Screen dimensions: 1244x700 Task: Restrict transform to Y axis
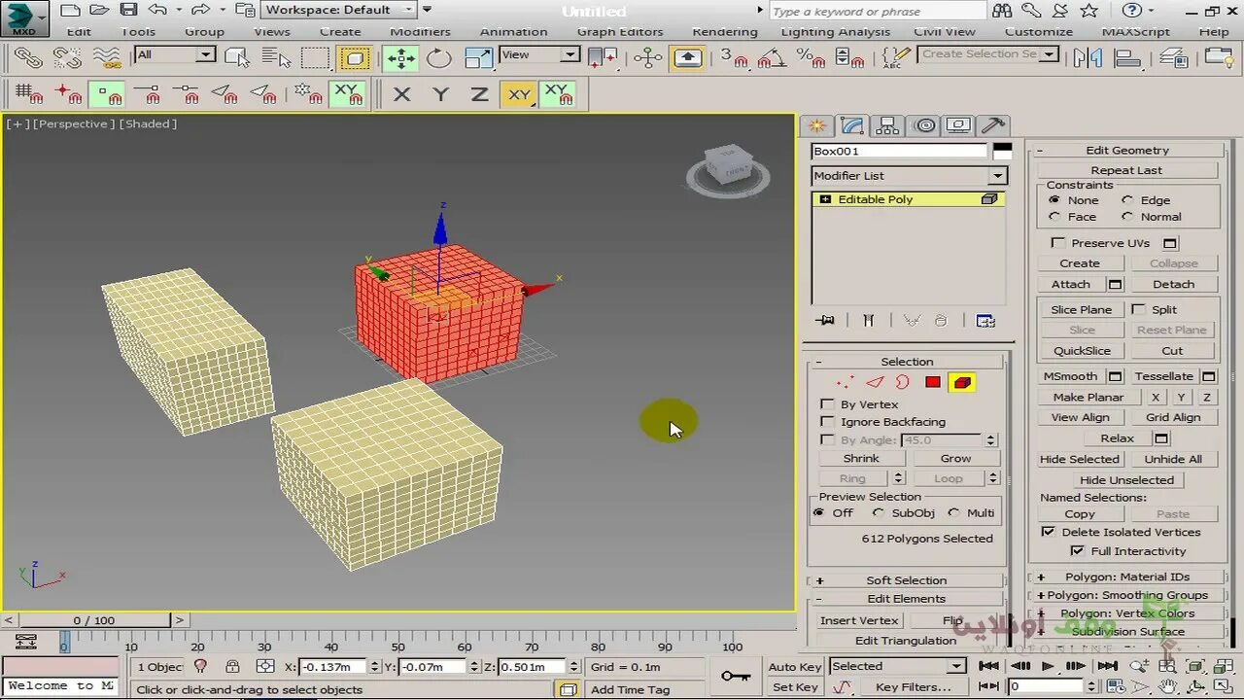(440, 94)
